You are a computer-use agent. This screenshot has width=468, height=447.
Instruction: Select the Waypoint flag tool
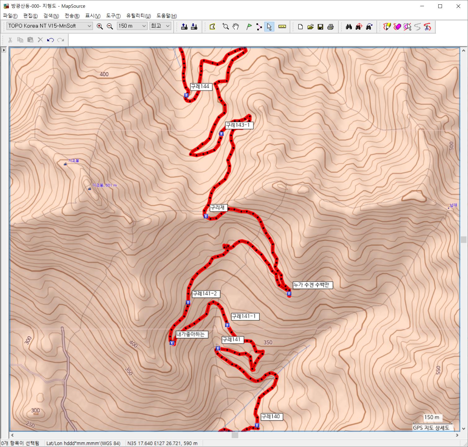pos(249,27)
